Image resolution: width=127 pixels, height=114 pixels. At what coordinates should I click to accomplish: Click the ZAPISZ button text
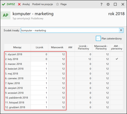(11, 4)
